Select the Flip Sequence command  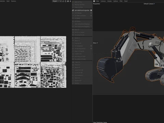pyautogui.click(x=82, y=75)
